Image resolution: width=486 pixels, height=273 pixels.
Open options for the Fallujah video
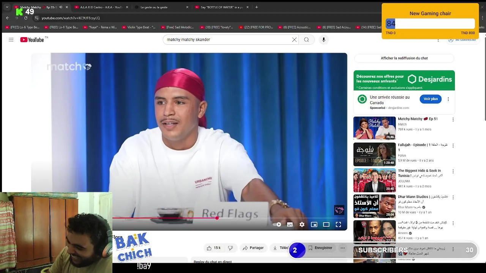tap(453, 146)
